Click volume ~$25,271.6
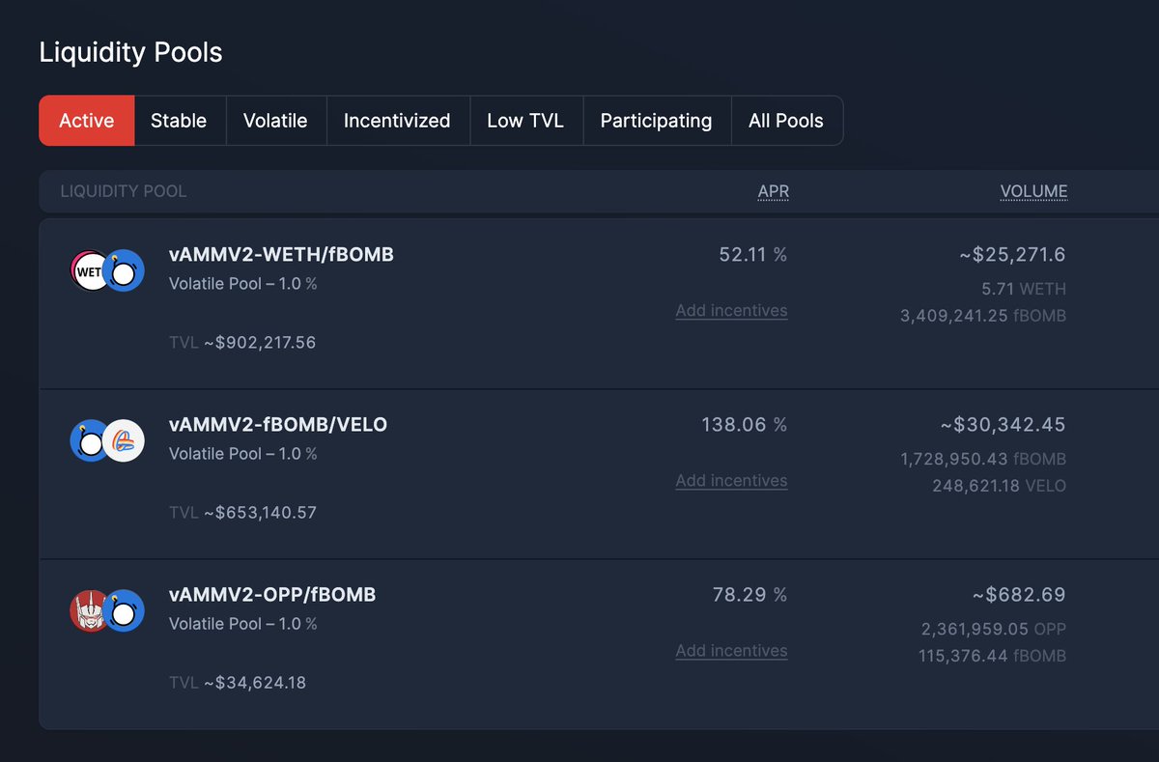The width and height of the screenshot is (1159, 762). point(1012,255)
